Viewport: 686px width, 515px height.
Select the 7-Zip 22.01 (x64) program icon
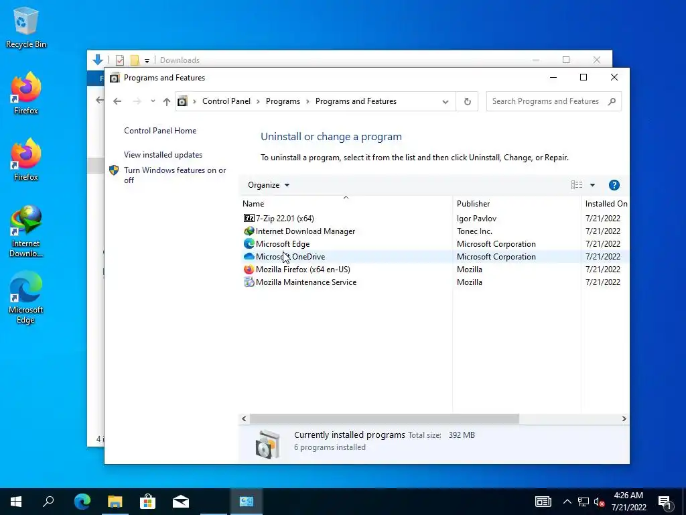[249, 218]
